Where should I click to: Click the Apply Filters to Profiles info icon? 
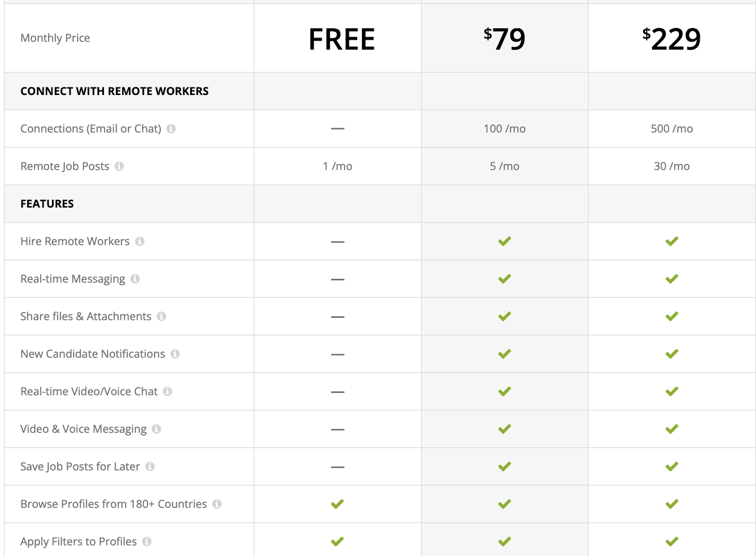(147, 541)
